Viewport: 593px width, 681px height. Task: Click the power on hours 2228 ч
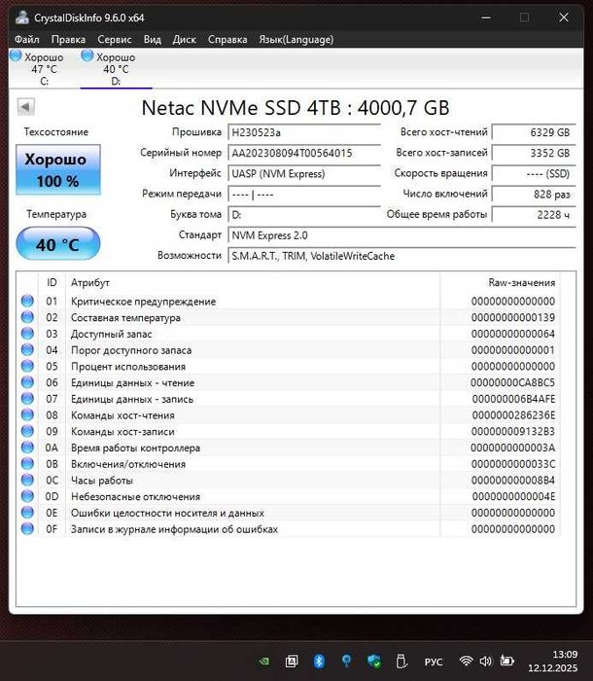pos(534,215)
